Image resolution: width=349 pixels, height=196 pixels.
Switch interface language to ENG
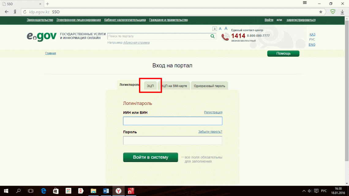pyautogui.click(x=312, y=44)
